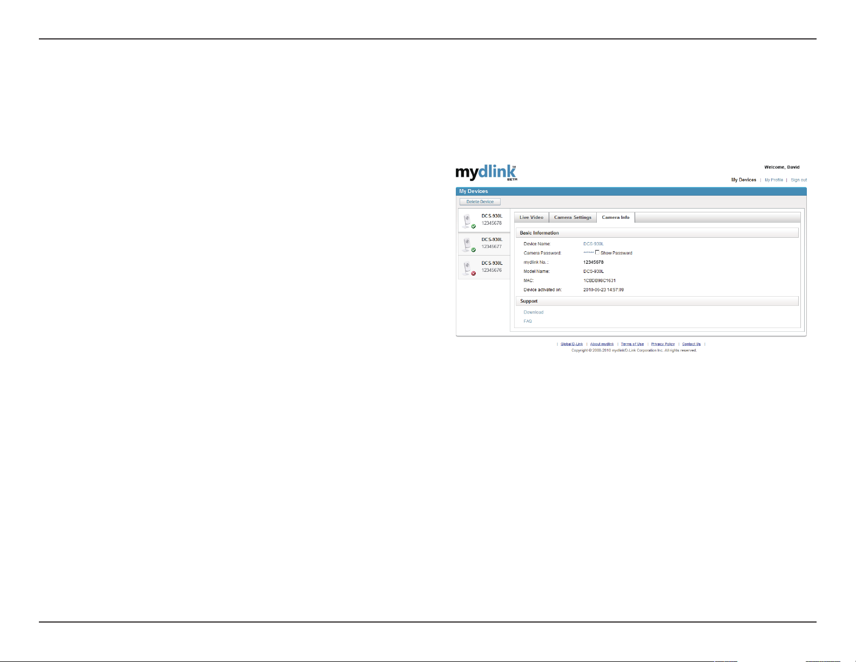Click the activation date 2010-06-23 14:57:09

(603, 290)
